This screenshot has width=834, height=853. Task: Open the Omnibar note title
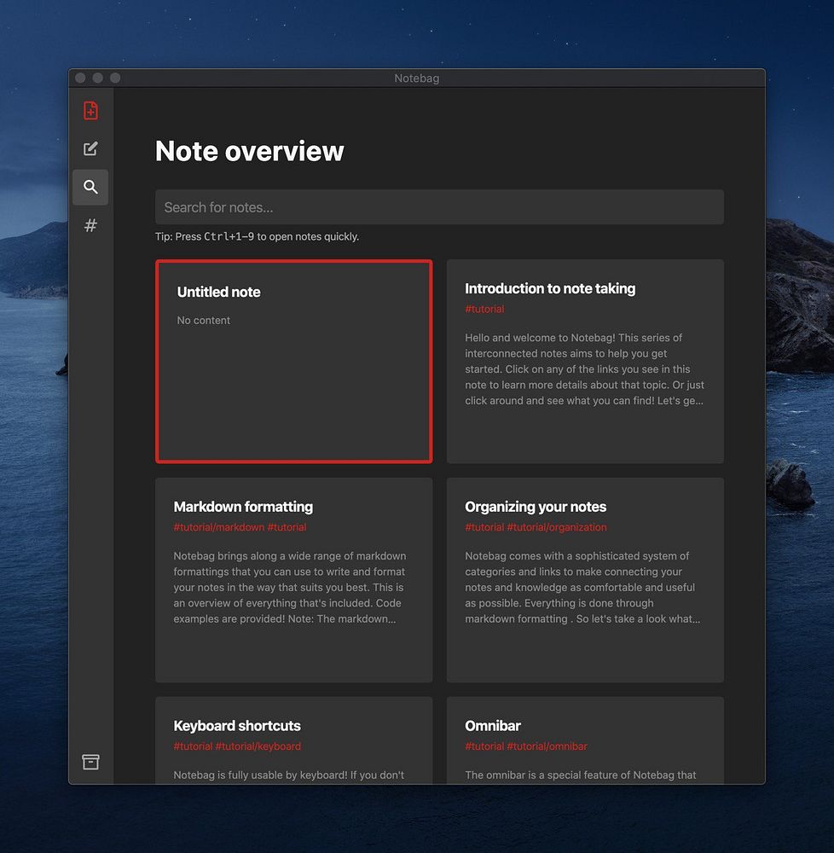tap(493, 726)
